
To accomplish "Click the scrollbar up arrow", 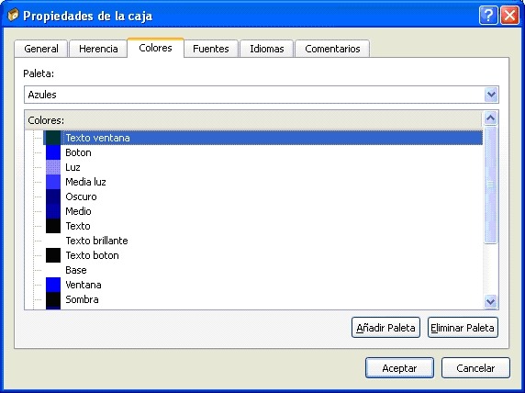I will 490,118.
